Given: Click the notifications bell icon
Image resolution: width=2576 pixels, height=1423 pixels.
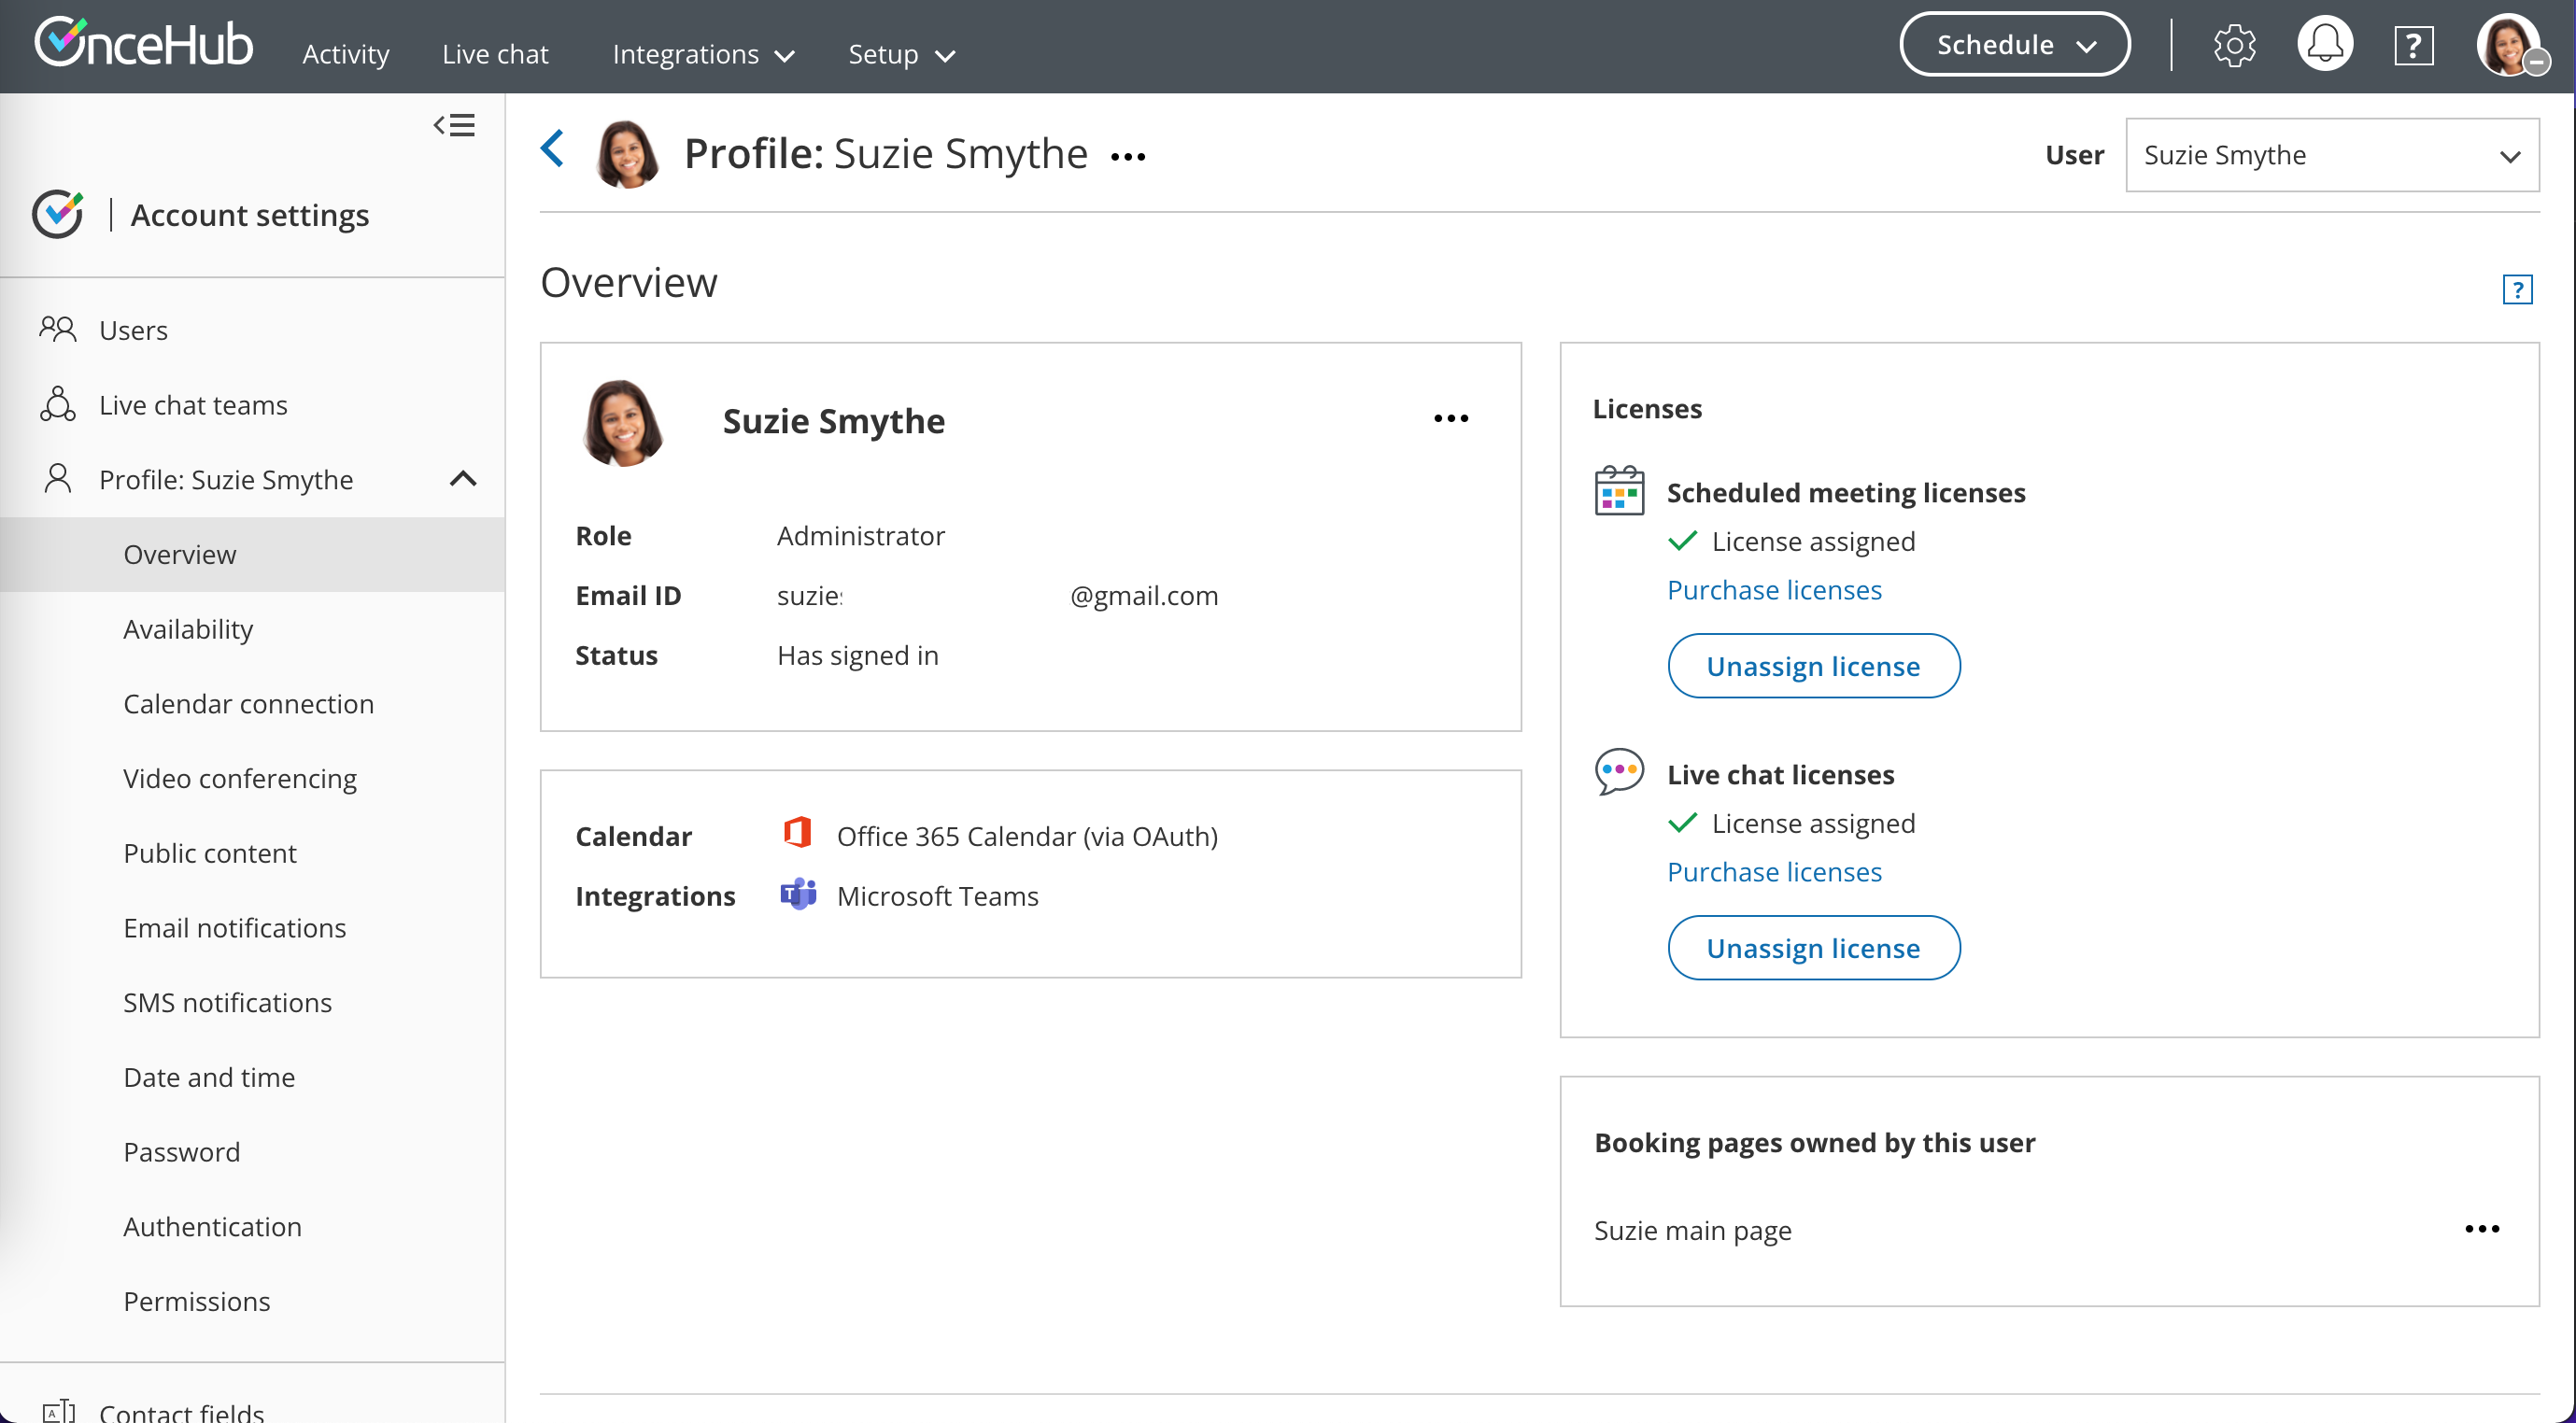Looking at the screenshot, I should click(2325, 46).
